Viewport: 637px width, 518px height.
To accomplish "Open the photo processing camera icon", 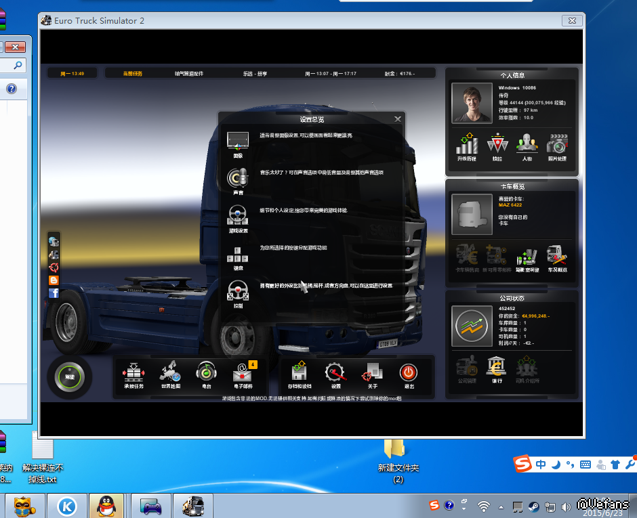I will click(x=557, y=144).
